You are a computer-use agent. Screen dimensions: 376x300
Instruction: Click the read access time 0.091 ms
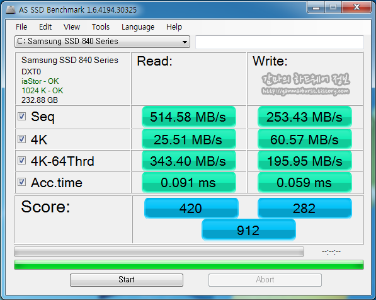click(x=189, y=182)
